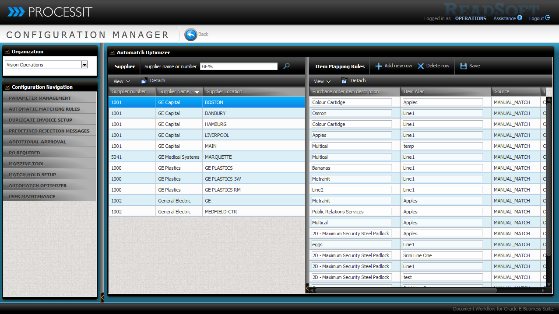Go to User Maintenance section

coord(32,196)
